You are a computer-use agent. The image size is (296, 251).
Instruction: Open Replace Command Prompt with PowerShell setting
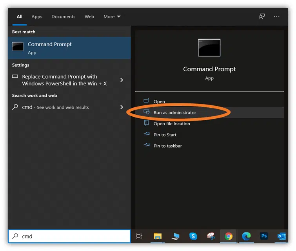(x=64, y=80)
